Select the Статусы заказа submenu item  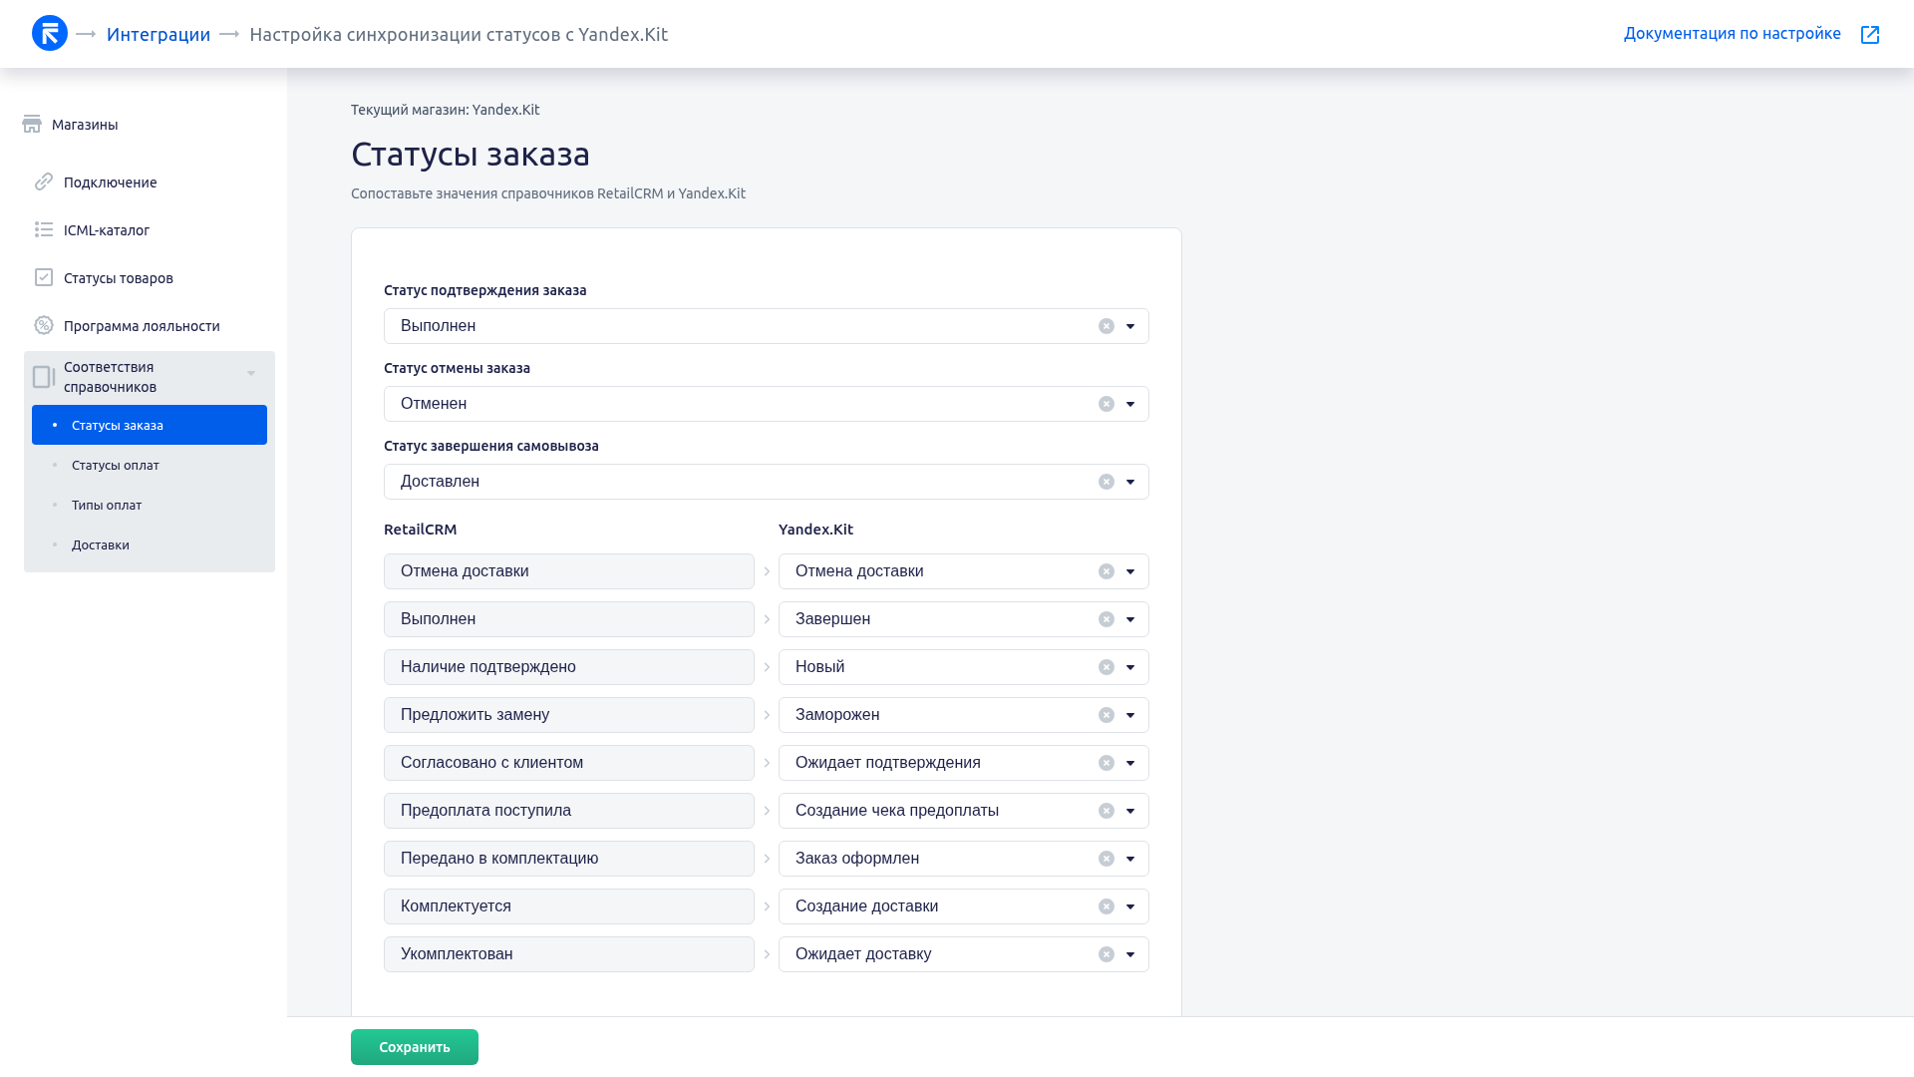pos(150,425)
